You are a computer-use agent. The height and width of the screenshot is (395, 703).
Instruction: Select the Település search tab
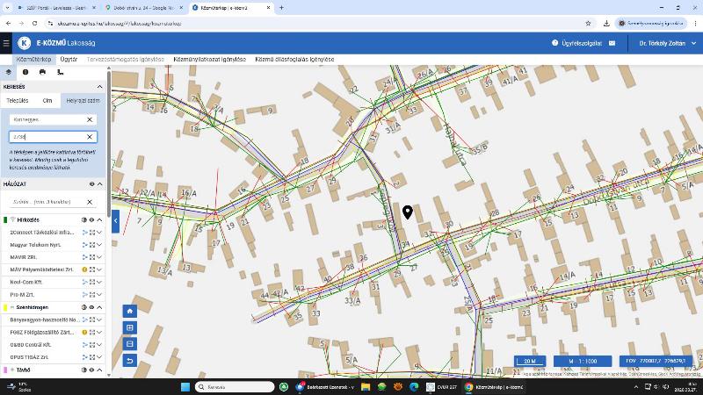click(x=17, y=101)
